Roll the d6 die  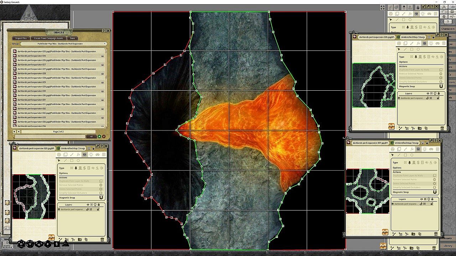tap(57, 244)
